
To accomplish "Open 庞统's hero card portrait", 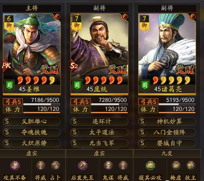I will pos(99,54).
